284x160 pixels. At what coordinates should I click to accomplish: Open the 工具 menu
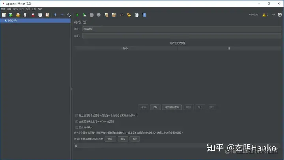(34, 9)
